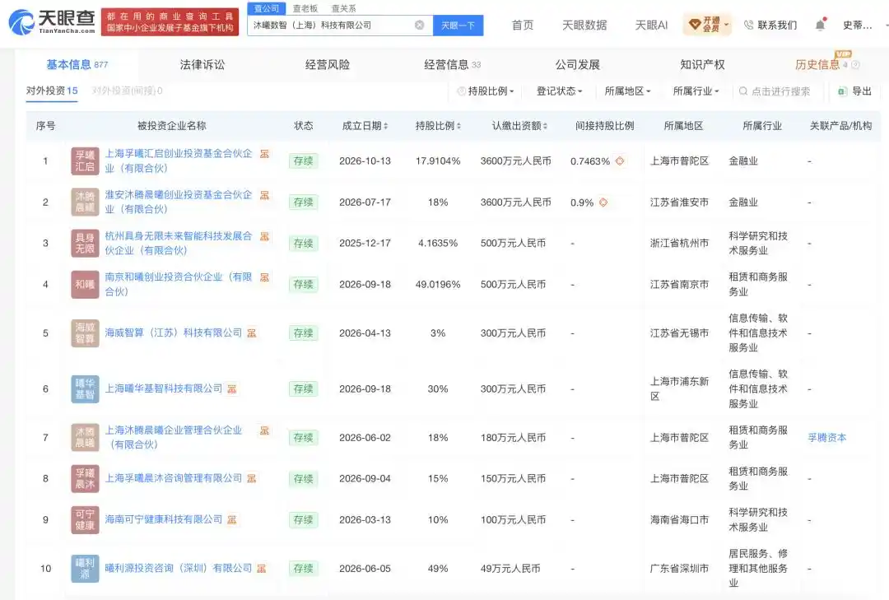
Task: Click the TianYanCha logo
Action: (x=52, y=21)
